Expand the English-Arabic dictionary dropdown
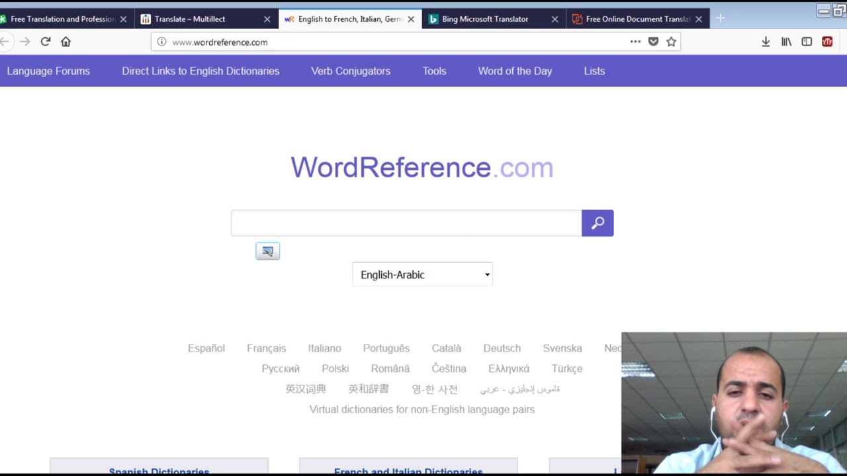This screenshot has width=847, height=476. click(422, 274)
